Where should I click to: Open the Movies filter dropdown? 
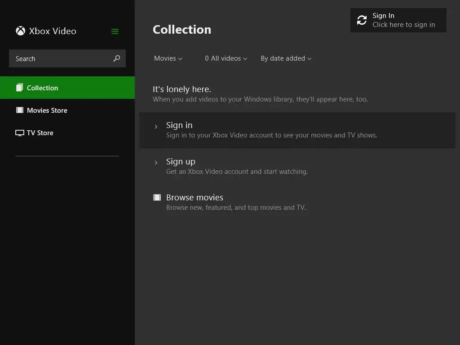168,58
